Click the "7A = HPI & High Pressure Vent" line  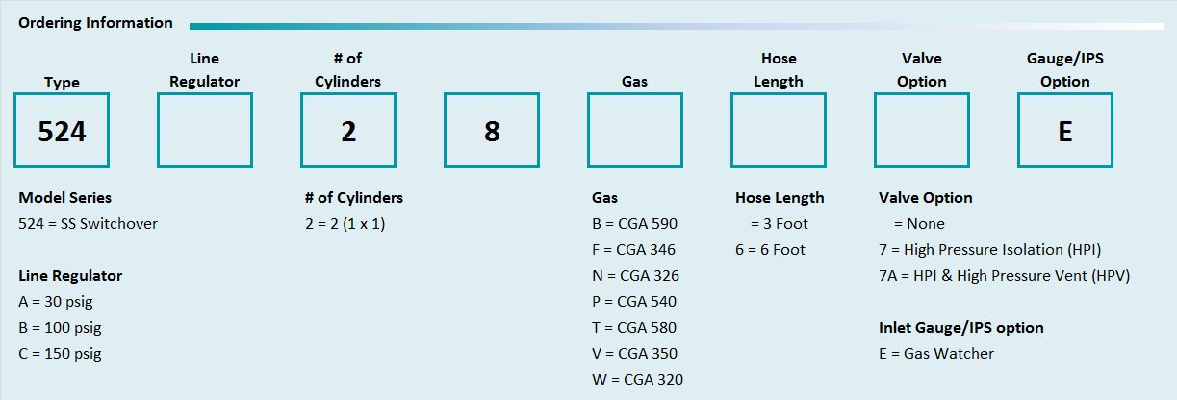point(1004,276)
